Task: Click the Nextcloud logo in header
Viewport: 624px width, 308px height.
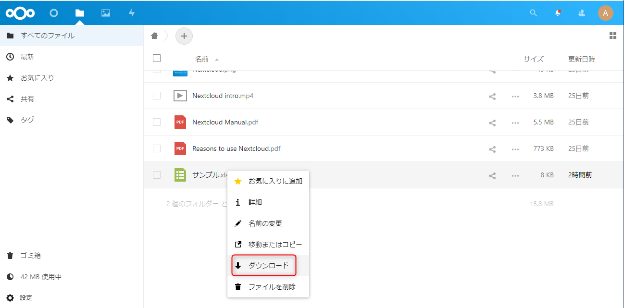Action: [x=20, y=13]
